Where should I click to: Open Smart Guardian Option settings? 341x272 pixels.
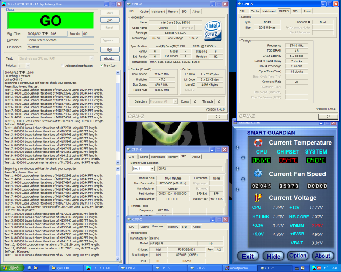(x=298, y=256)
